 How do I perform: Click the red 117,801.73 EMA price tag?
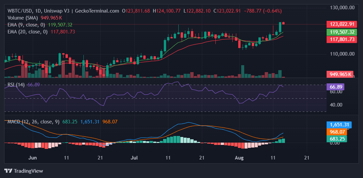click(342, 39)
